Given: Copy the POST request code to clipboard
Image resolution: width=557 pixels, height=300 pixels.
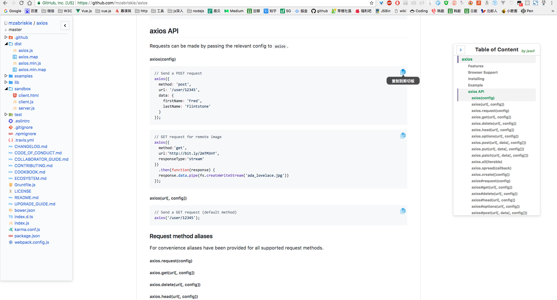Looking at the screenshot, I should [x=403, y=72].
